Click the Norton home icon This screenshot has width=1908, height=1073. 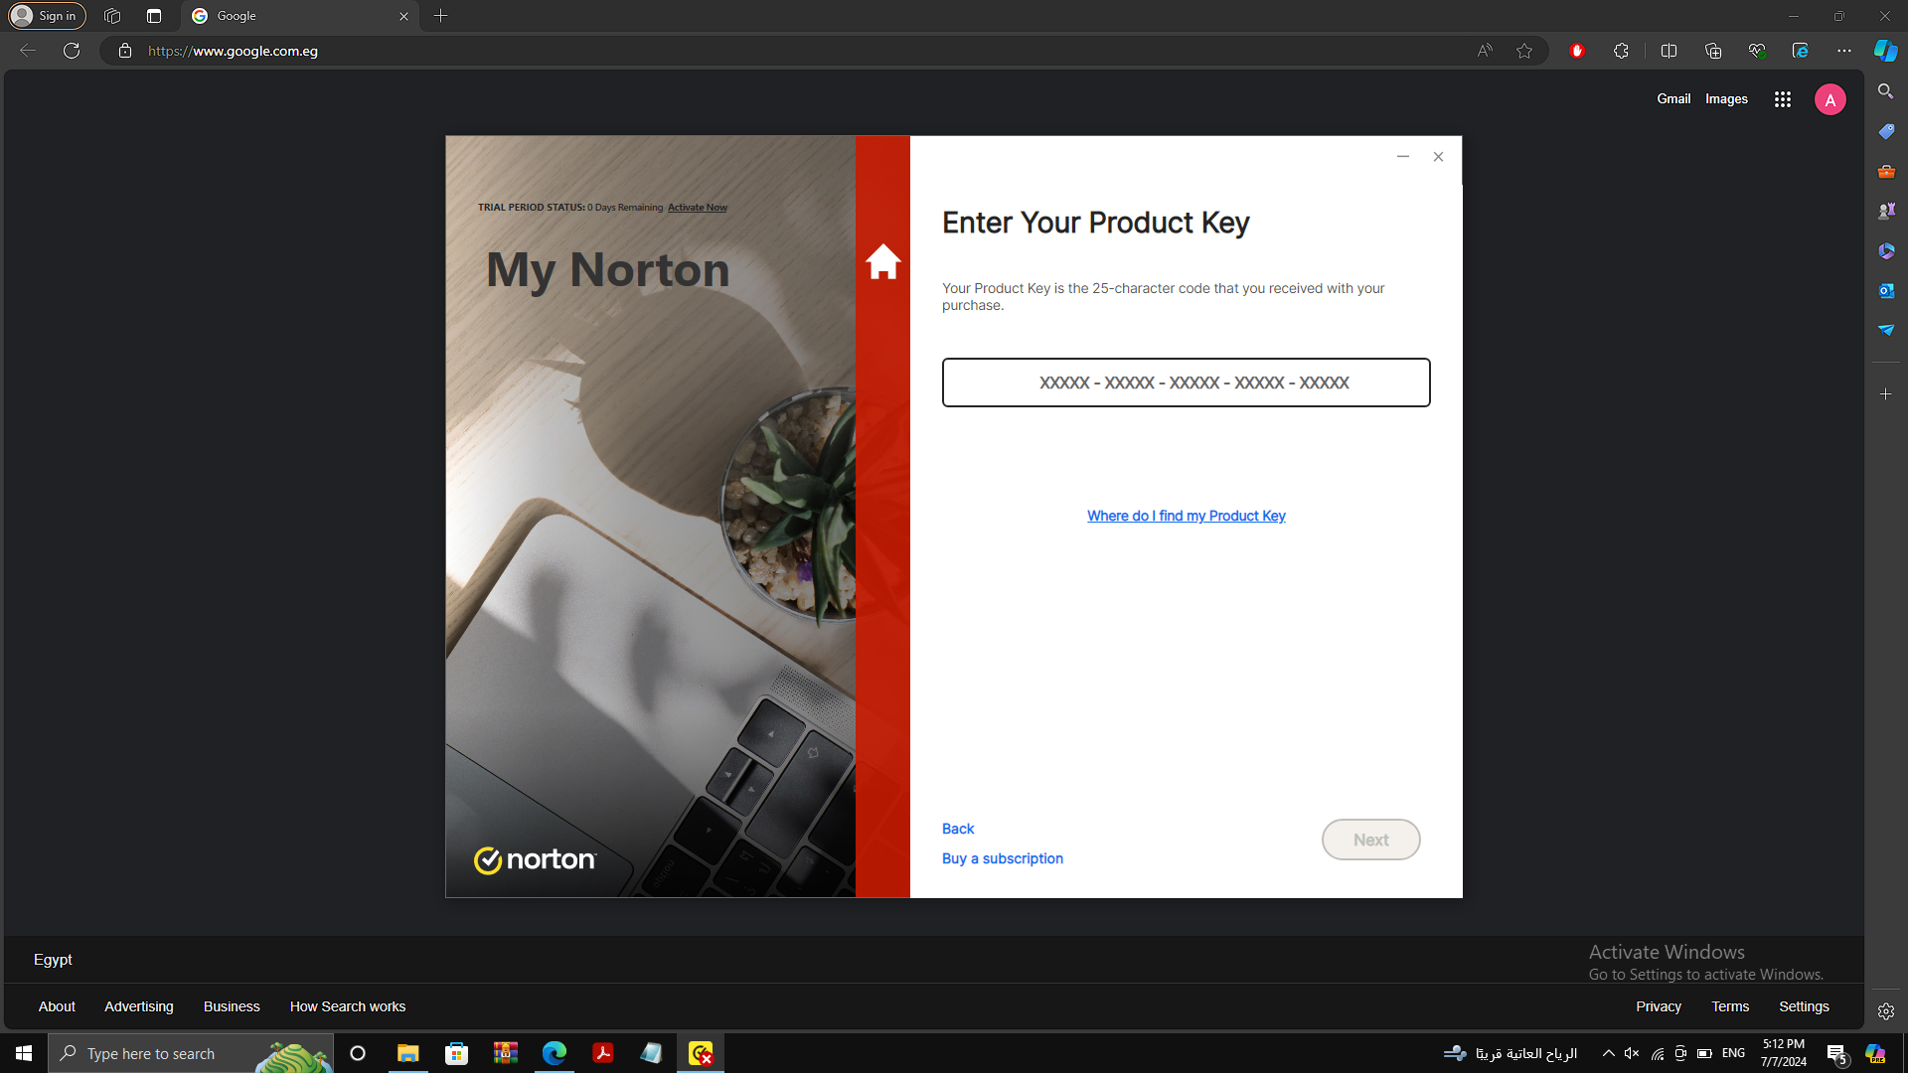882,261
